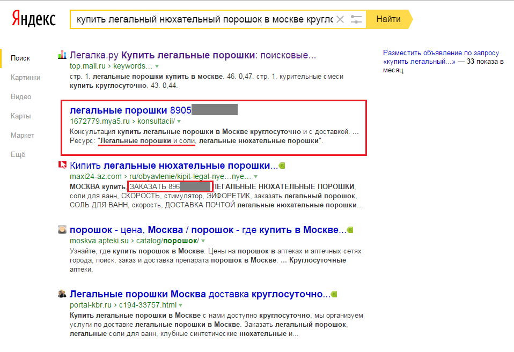Click the catalog/порошок/ breadcrumb link
The image size is (514, 352).
pos(167,241)
